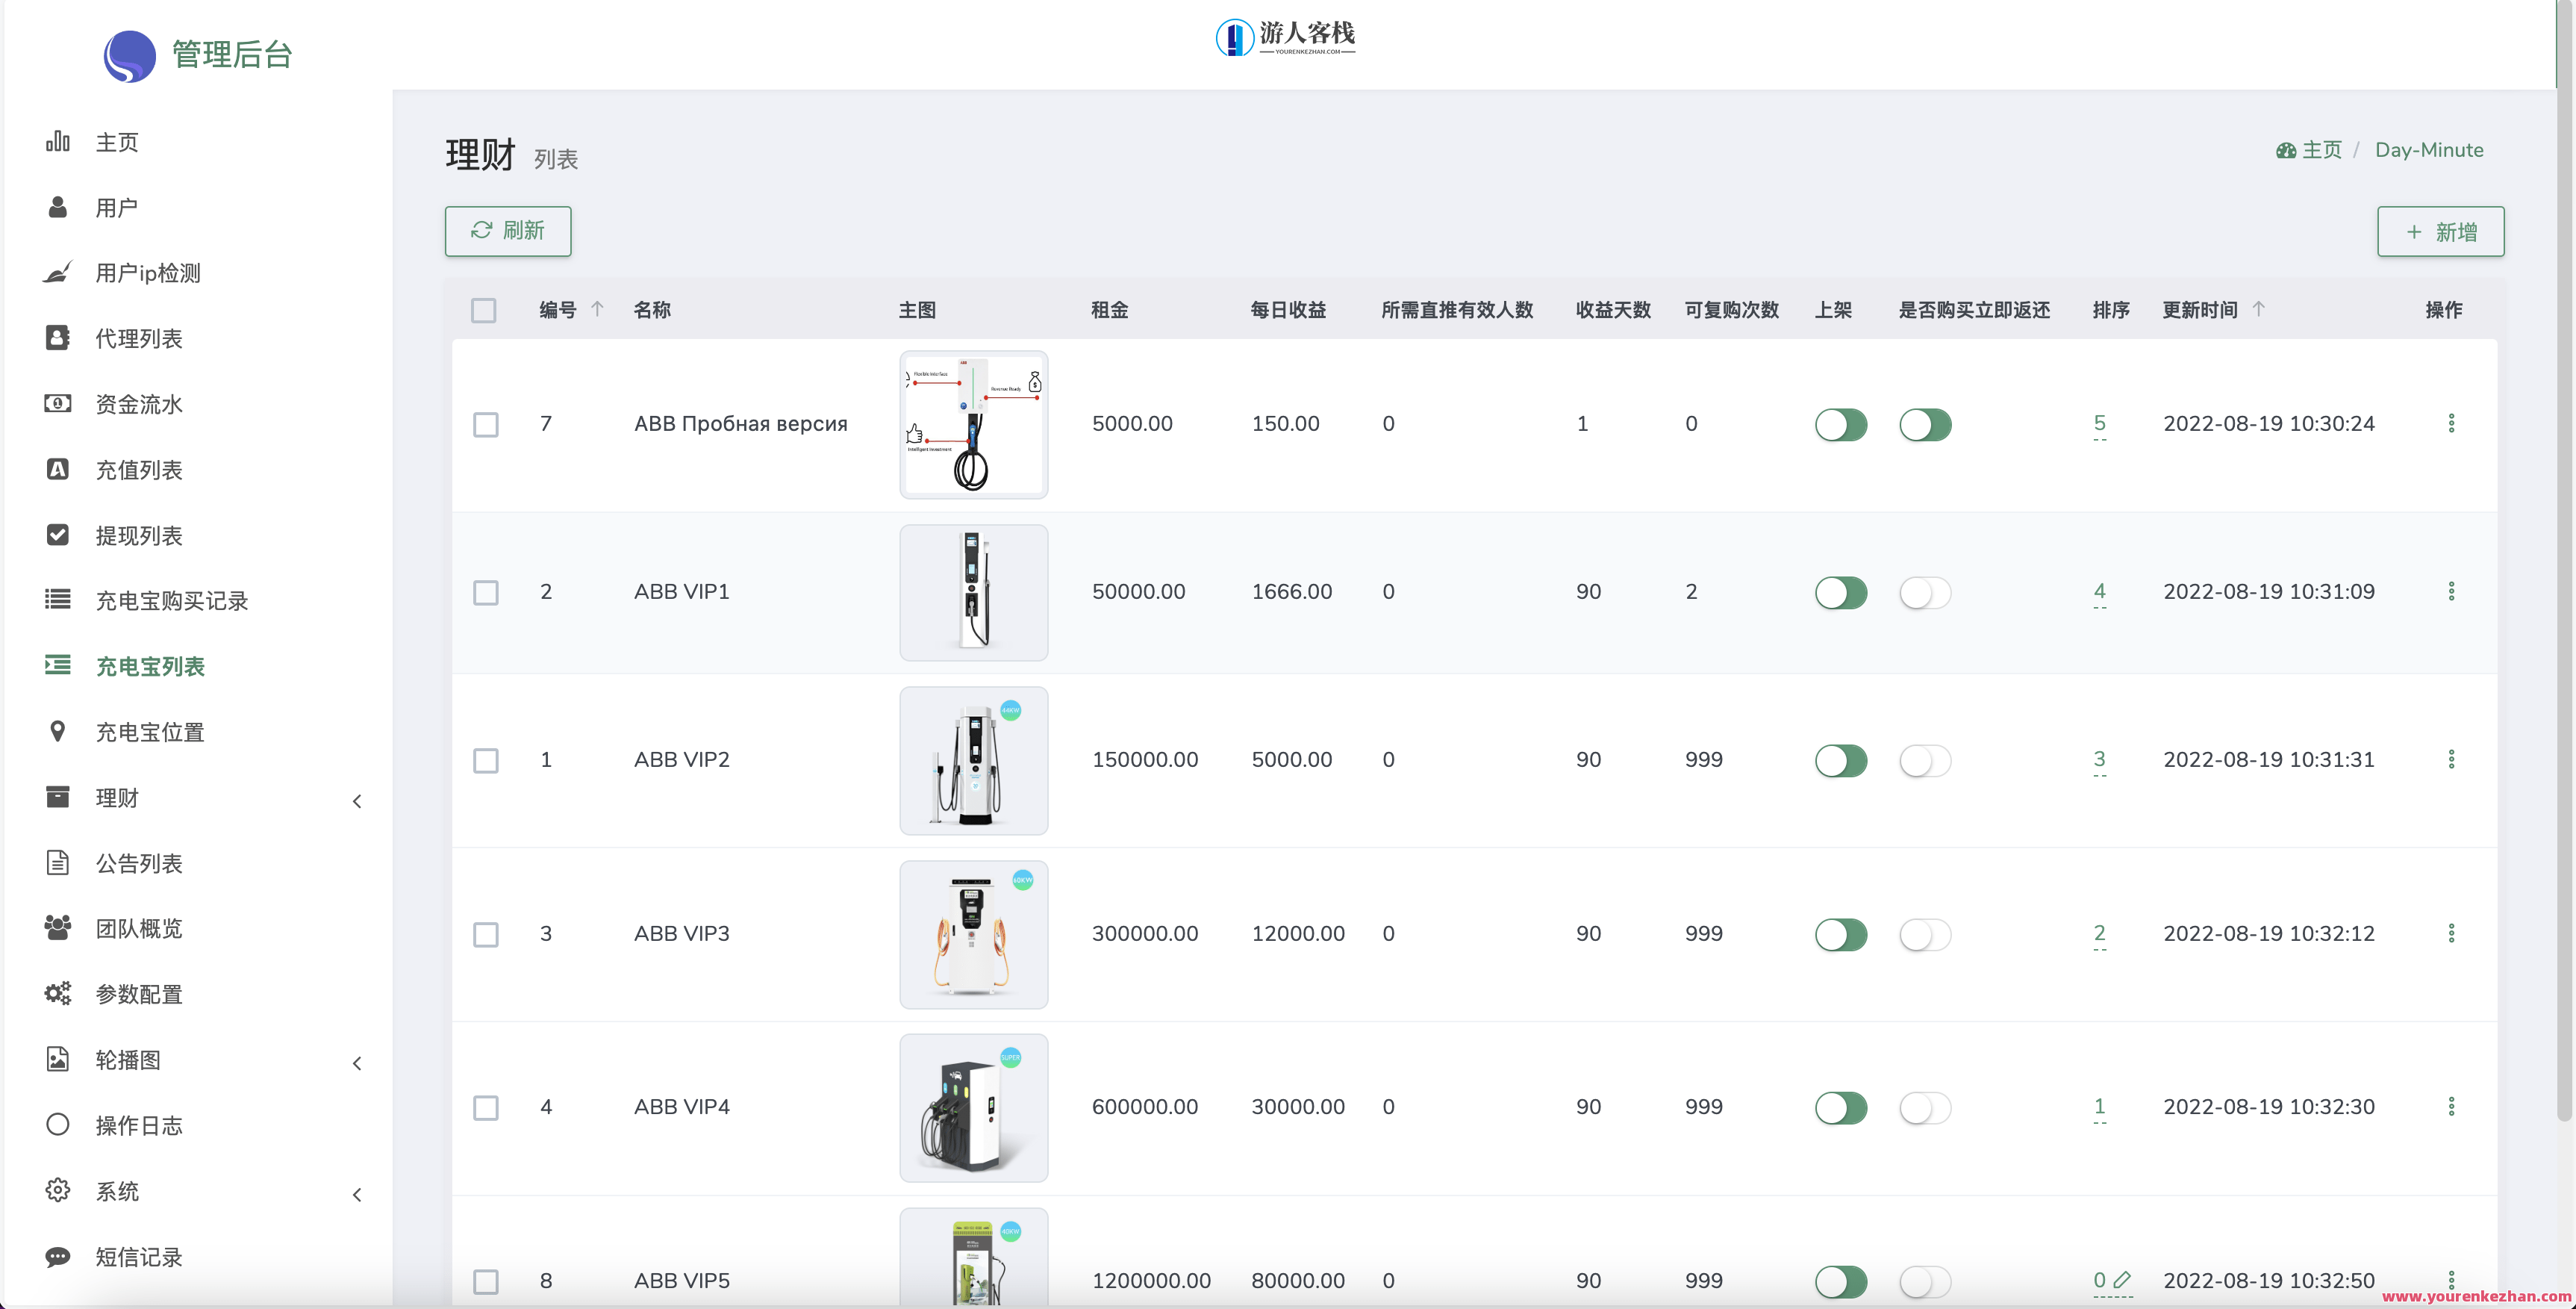The height and width of the screenshot is (1309, 2576).
Task: Open the 充电宝位置 location icon
Action: [x=57, y=731]
